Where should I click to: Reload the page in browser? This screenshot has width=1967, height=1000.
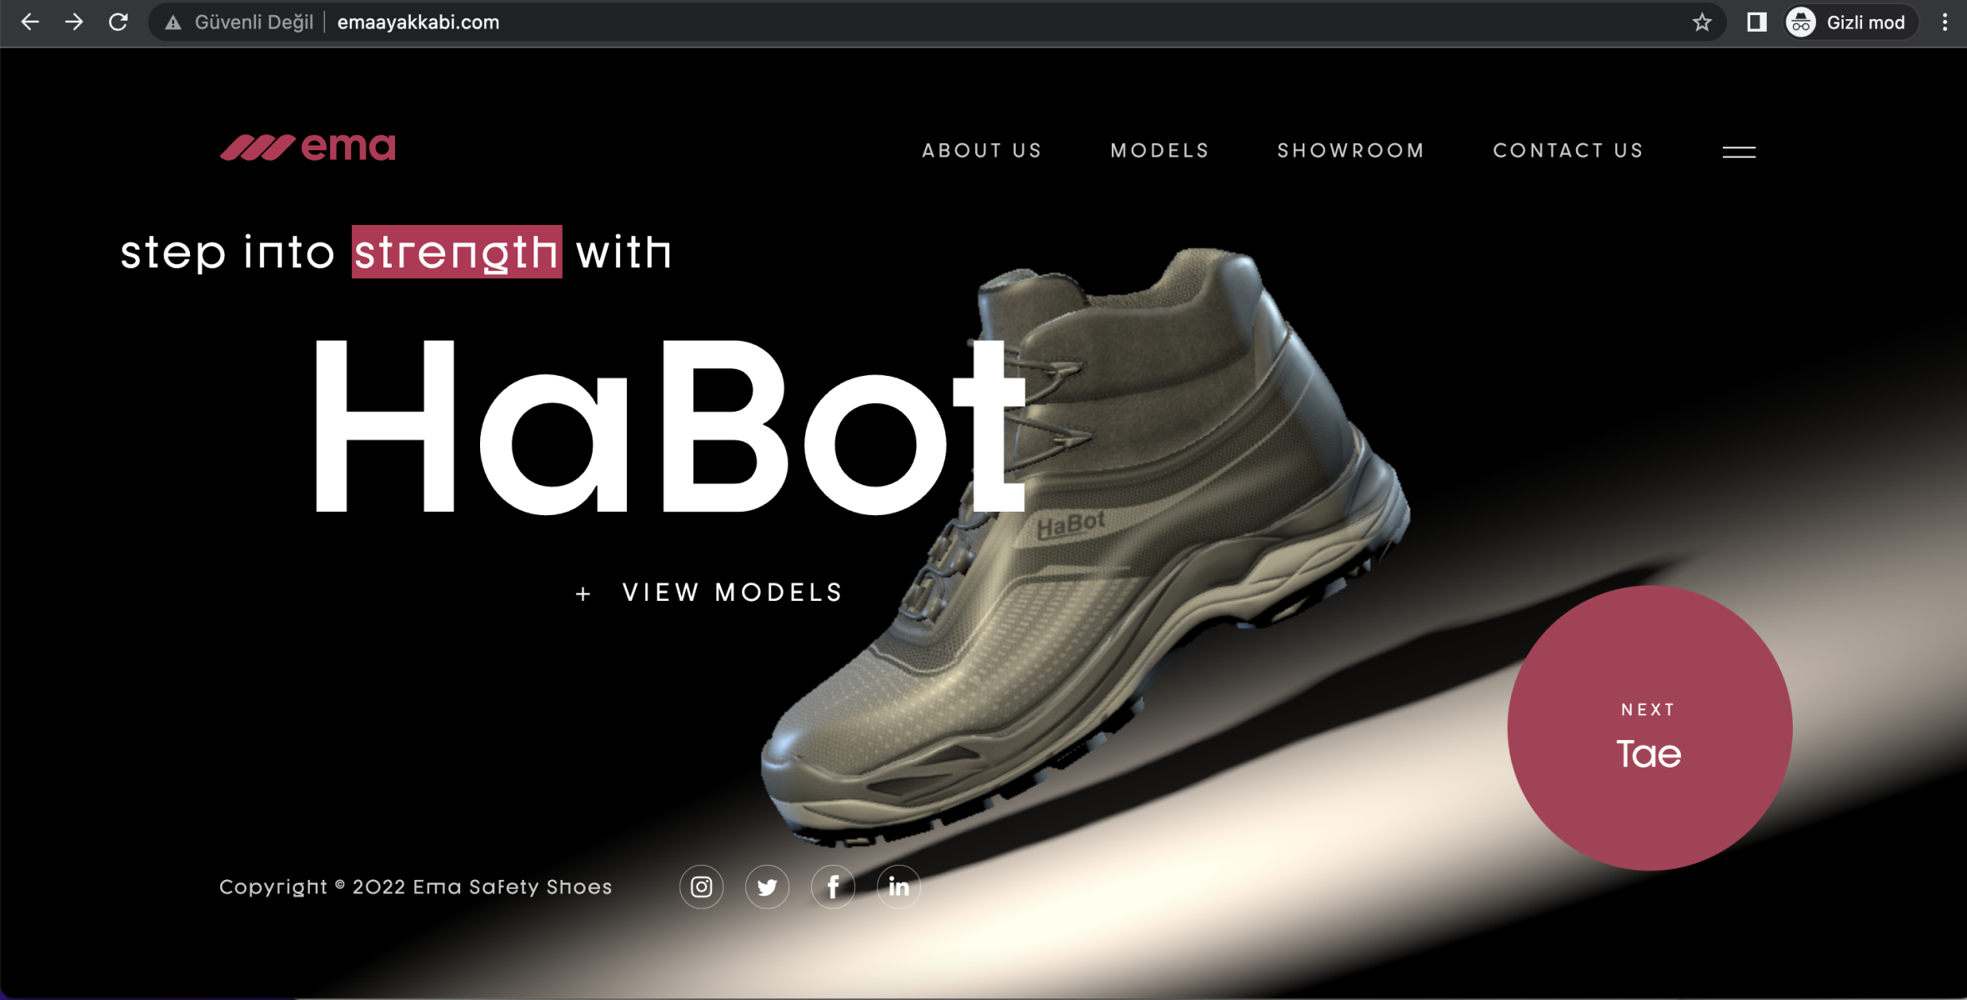pos(118,22)
